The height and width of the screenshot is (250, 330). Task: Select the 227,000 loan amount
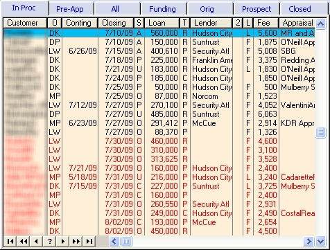[162, 186]
